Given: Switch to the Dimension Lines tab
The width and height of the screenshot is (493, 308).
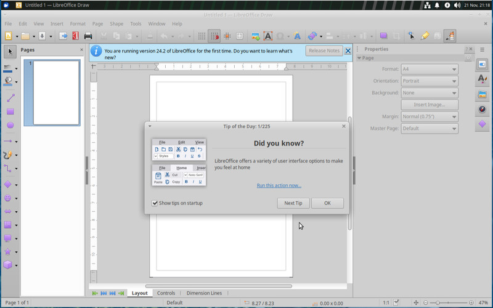Looking at the screenshot, I should click(204, 293).
